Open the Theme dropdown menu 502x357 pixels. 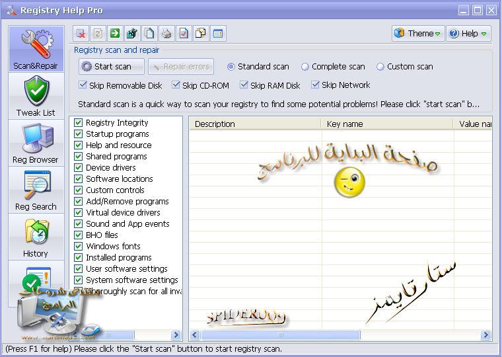click(x=418, y=33)
